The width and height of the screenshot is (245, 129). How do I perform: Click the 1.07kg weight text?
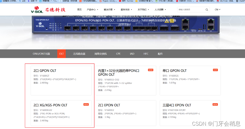(x=172, y=83)
